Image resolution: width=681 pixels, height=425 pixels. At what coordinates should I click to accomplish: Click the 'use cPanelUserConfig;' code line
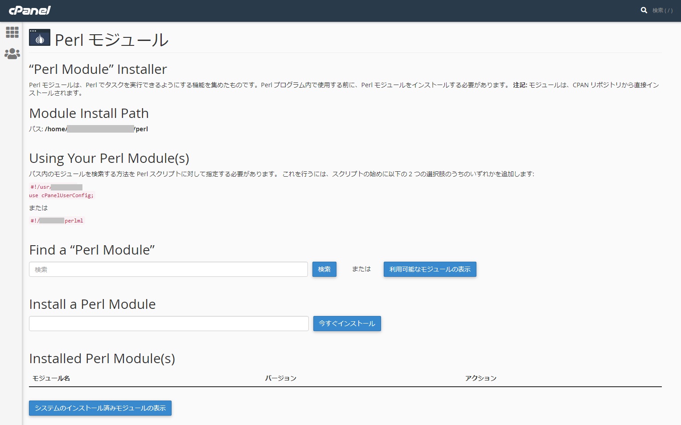click(x=62, y=195)
